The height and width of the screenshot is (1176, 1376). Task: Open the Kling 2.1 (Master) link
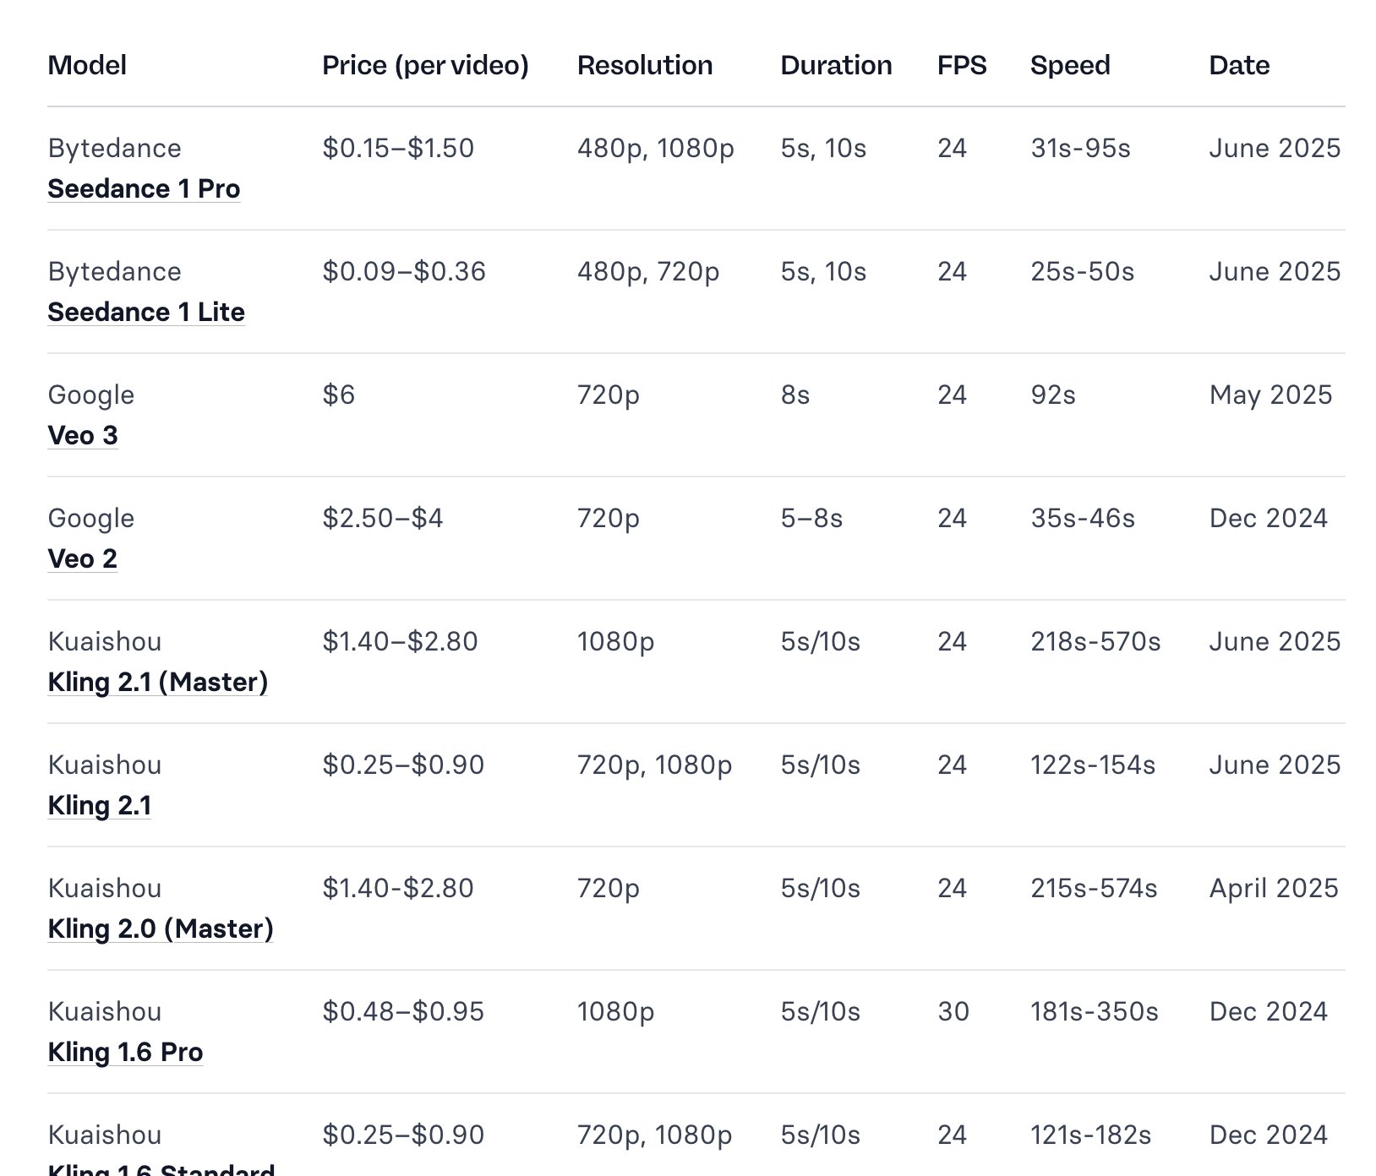(158, 682)
